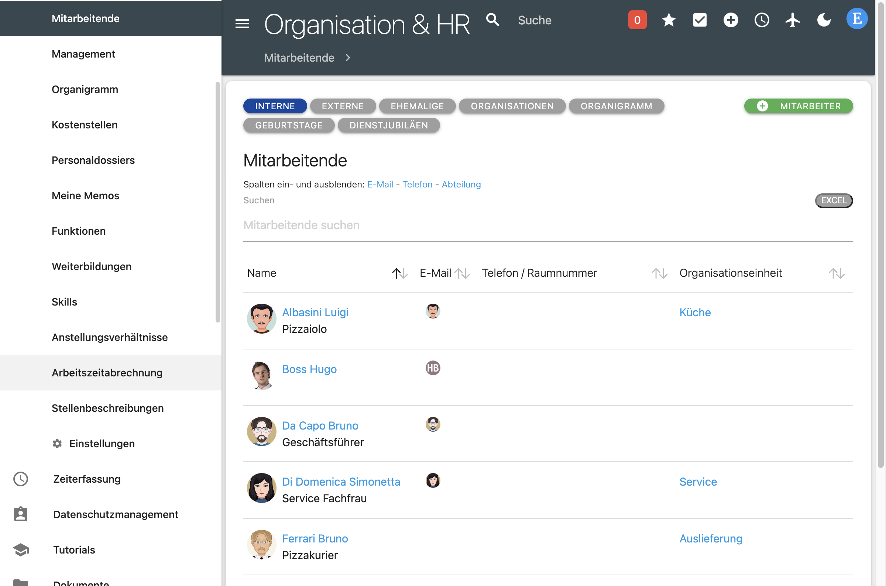Export the list with EXCEL button
The height and width of the screenshot is (586, 886).
coord(833,201)
